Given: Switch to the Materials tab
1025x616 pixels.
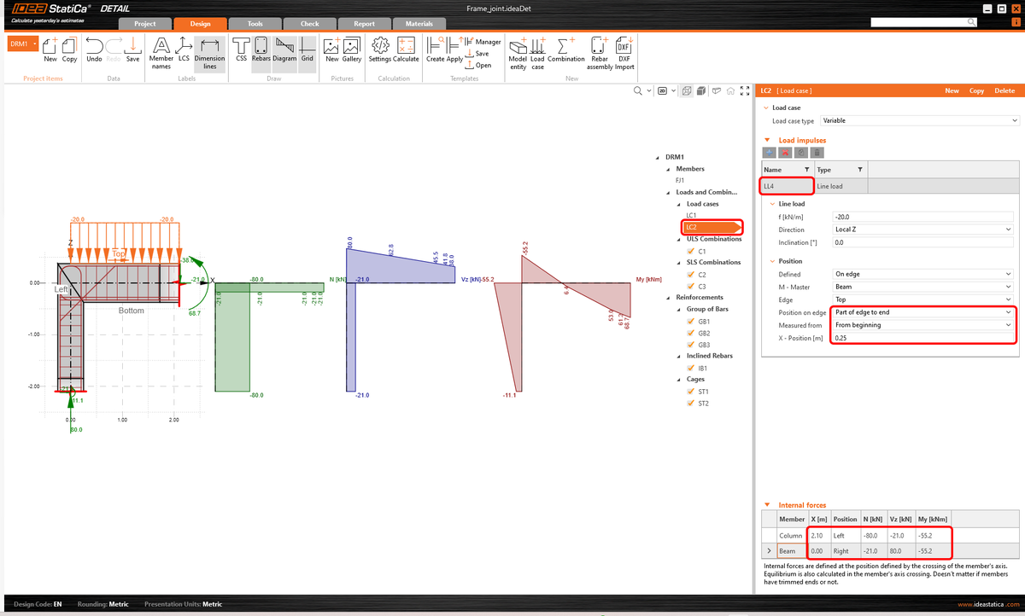Looking at the screenshot, I should tap(419, 24).
